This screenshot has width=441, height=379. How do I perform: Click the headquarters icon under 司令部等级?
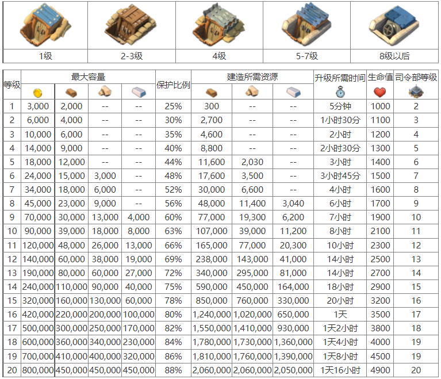416,91
